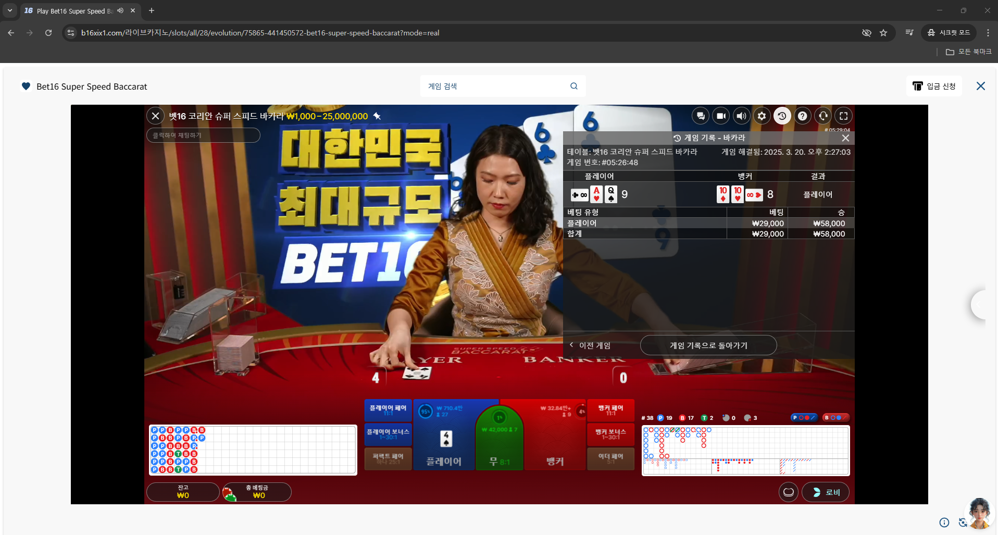Return to game history list

coord(708,345)
